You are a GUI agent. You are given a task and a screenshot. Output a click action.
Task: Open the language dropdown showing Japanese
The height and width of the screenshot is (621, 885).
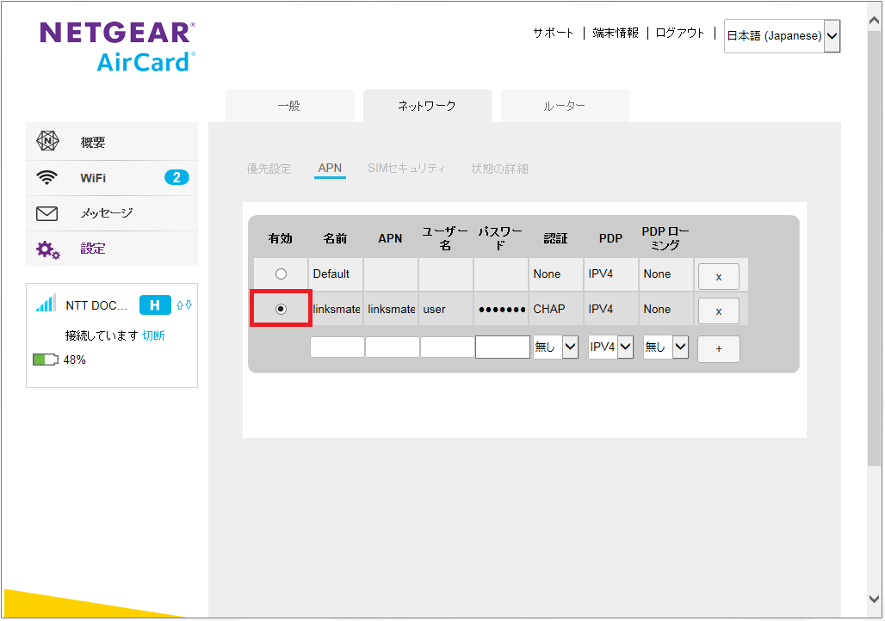coord(783,36)
